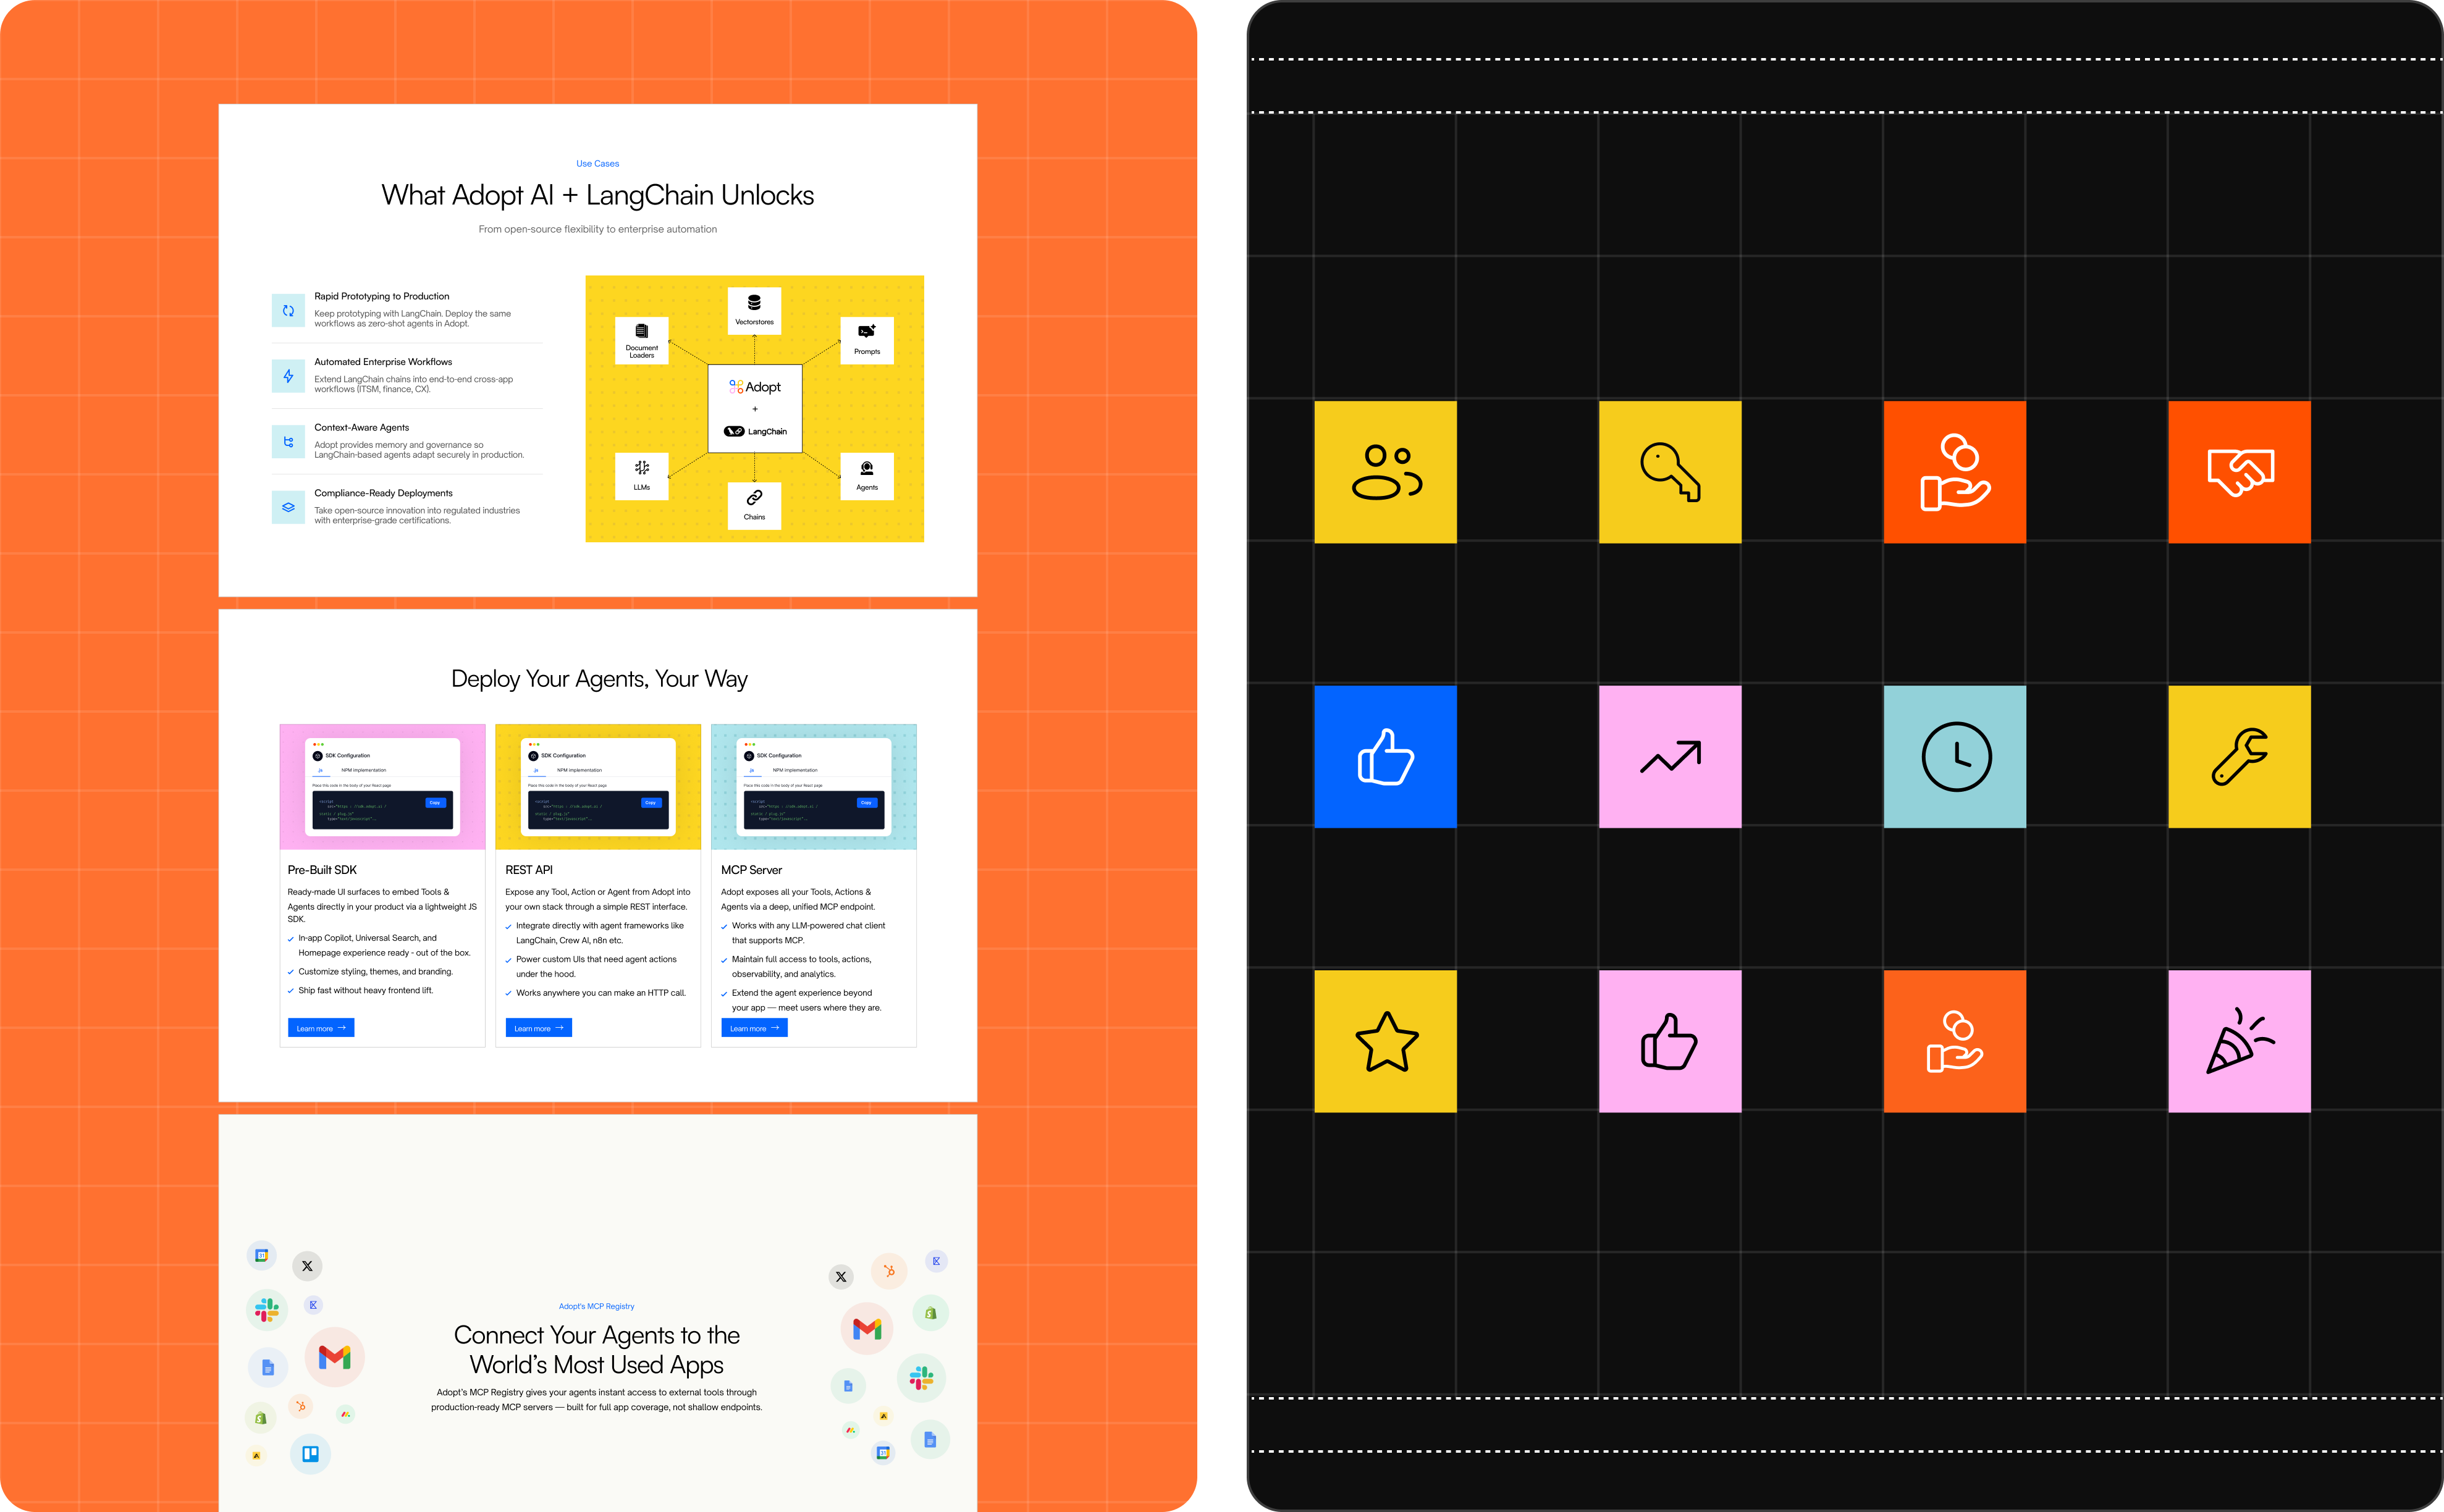Image resolution: width=2444 pixels, height=1512 pixels.
Task: Click the "Pre-Built SDK" card title
Action: click(x=322, y=870)
